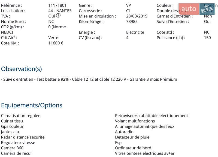Click the Equipements/Options heading
The width and height of the screenshot is (218, 157).
[x=32, y=105]
